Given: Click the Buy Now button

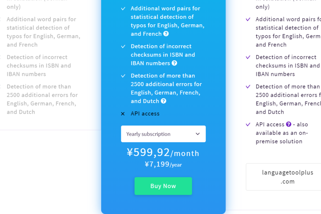Looking at the screenshot, I should [163, 186].
